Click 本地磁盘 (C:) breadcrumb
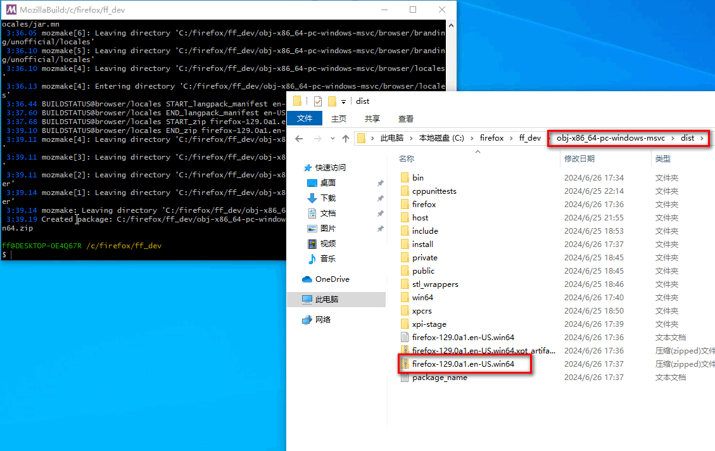This screenshot has height=451, width=715. point(441,138)
